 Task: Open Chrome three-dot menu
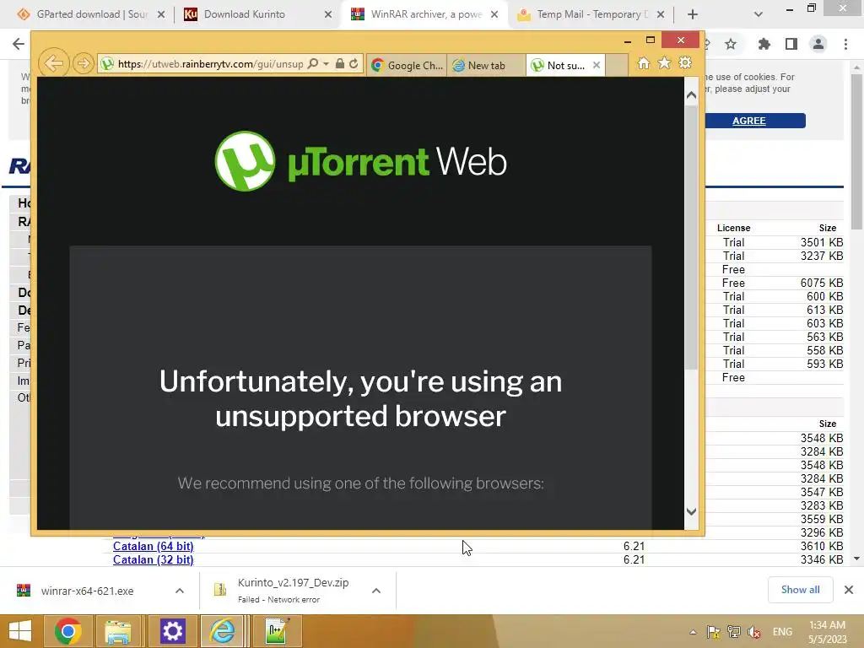(845, 44)
